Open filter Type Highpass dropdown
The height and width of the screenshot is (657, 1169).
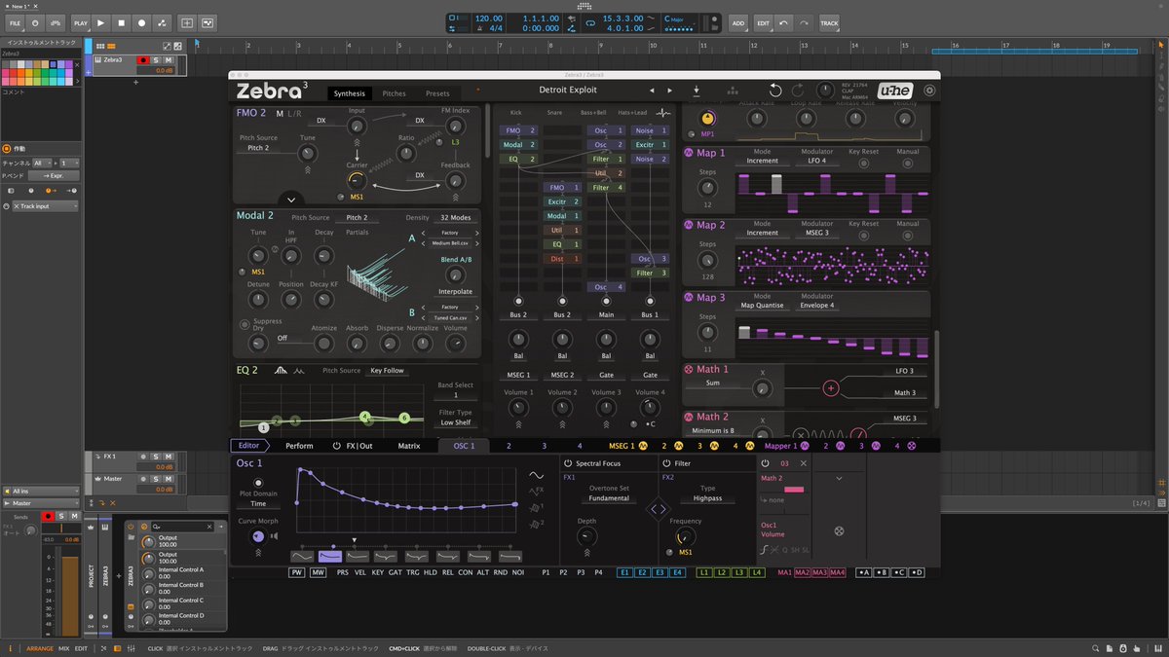pyautogui.click(x=708, y=498)
